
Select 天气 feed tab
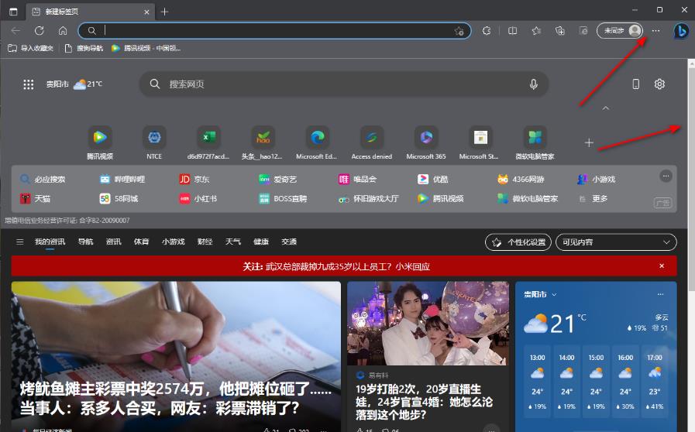(x=232, y=242)
